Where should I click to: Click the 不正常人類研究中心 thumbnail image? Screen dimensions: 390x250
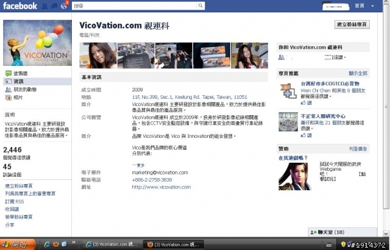click(288, 121)
